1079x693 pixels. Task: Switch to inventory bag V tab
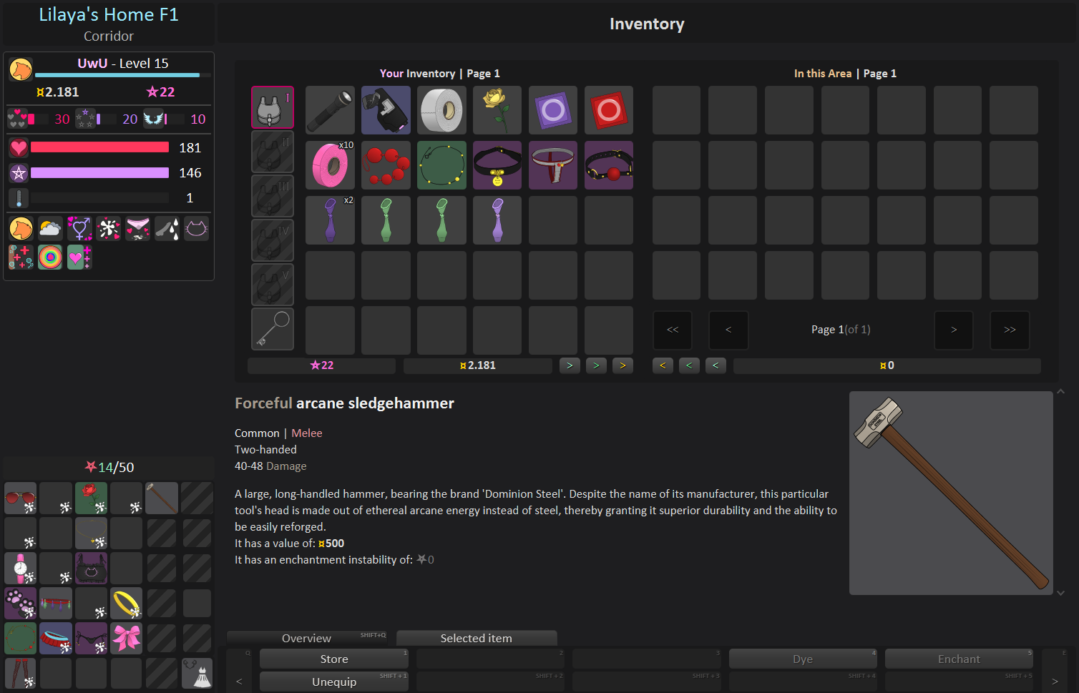[x=273, y=285]
